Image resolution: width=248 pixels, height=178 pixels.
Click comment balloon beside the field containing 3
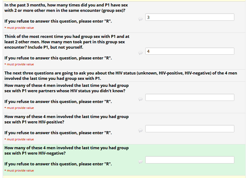coord(140,19)
